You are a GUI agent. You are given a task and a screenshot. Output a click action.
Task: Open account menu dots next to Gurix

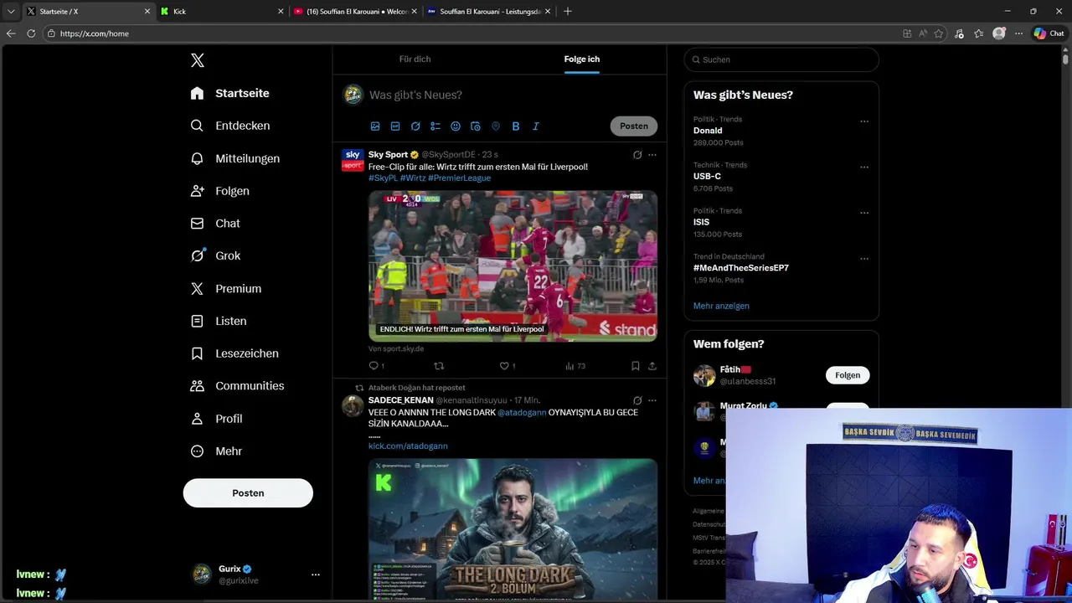[x=316, y=575]
